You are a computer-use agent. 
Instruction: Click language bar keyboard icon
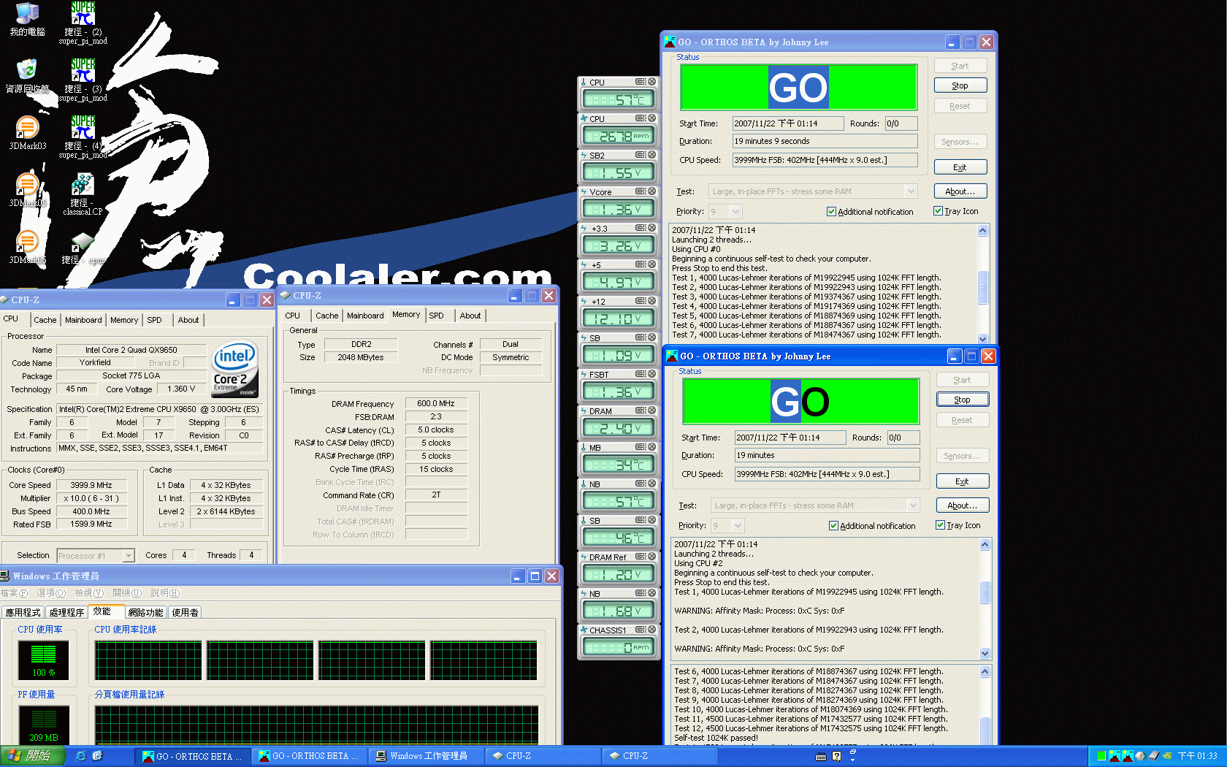[821, 757]
